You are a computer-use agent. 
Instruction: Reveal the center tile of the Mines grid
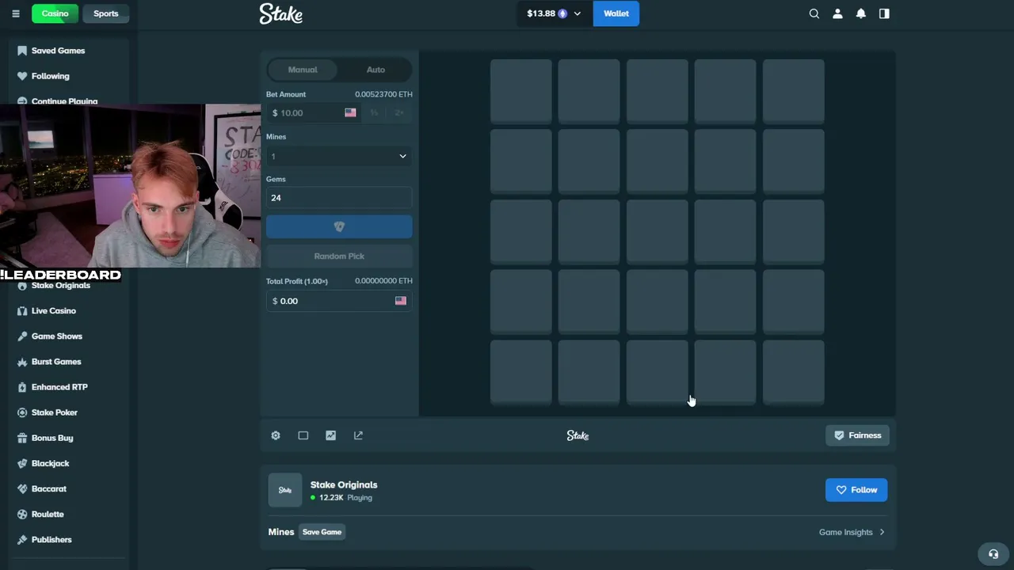point(658,231)
